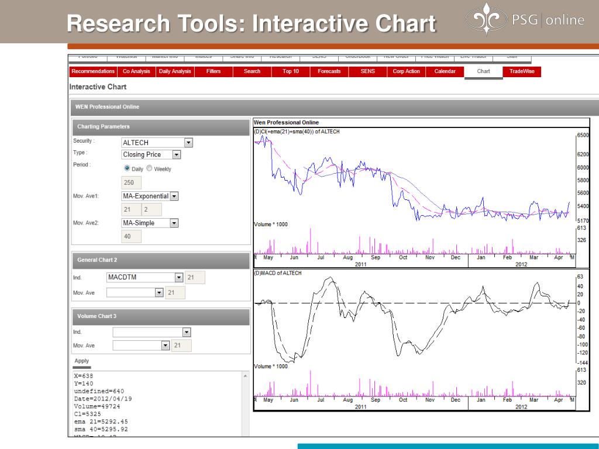The image size is (599, 449).
Task: Open the TradeWise tab
Action: point(522,71)
